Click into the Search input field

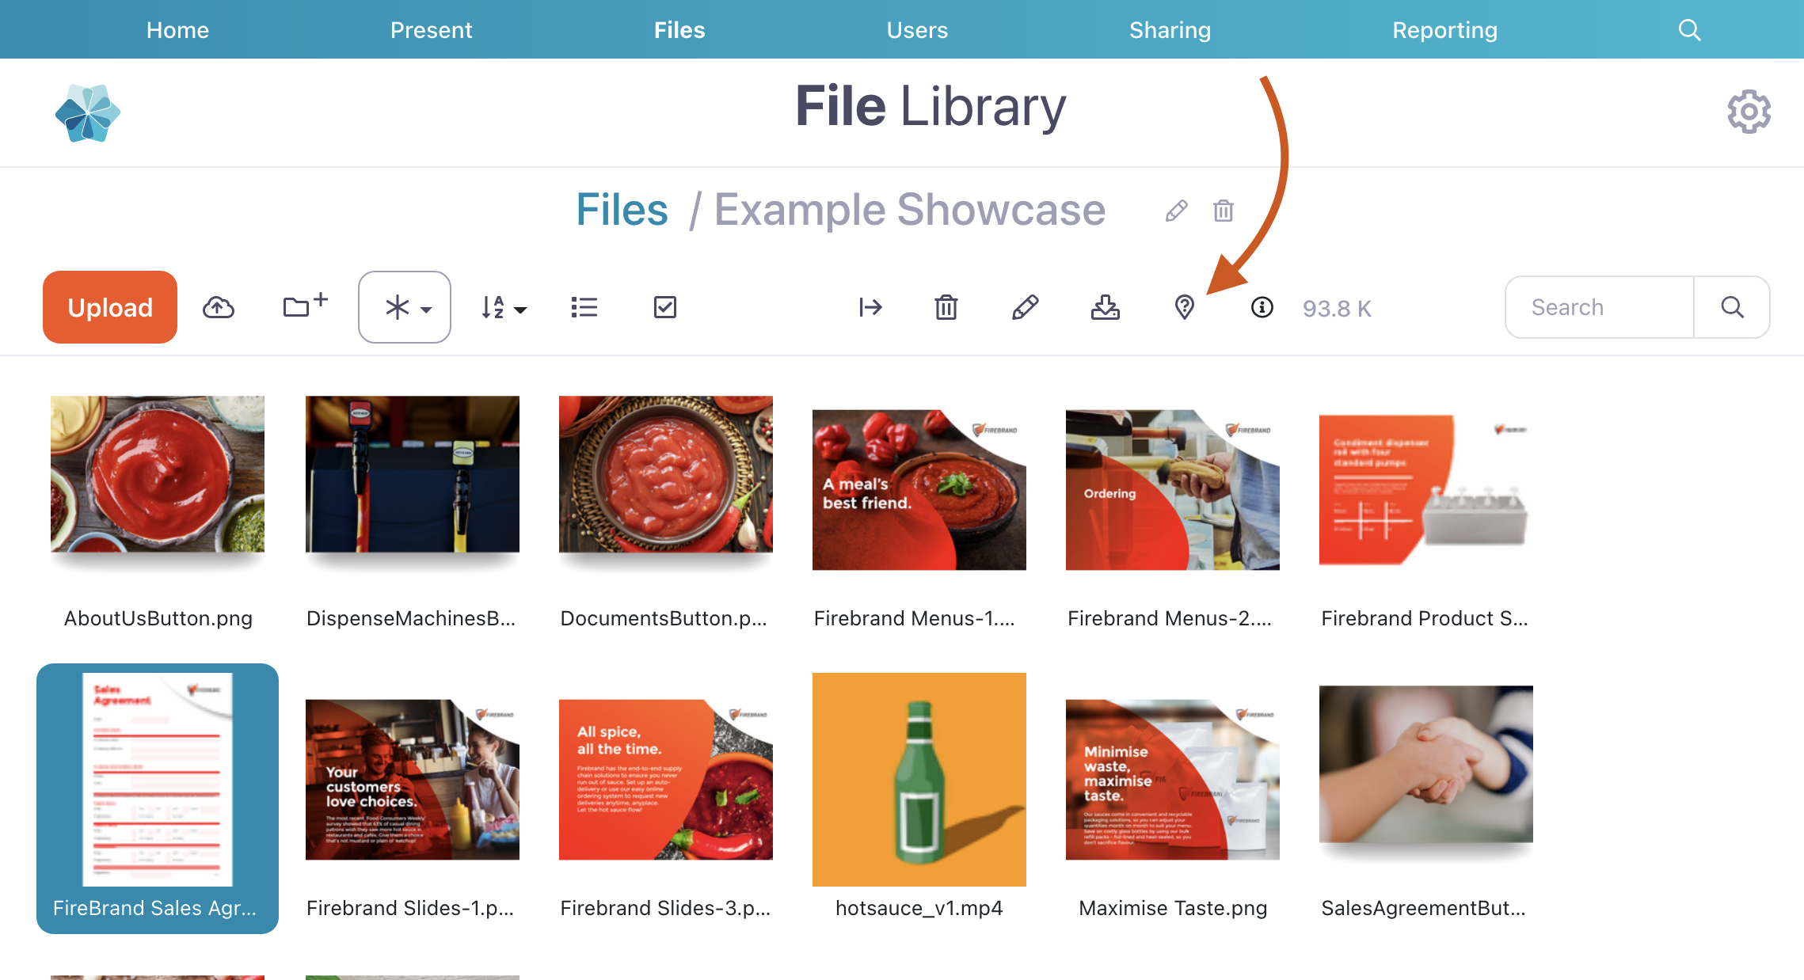(x=1598, y=307)
